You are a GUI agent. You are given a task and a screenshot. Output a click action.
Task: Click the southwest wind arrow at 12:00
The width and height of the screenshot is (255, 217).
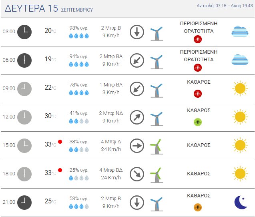(x=137, y=117)
